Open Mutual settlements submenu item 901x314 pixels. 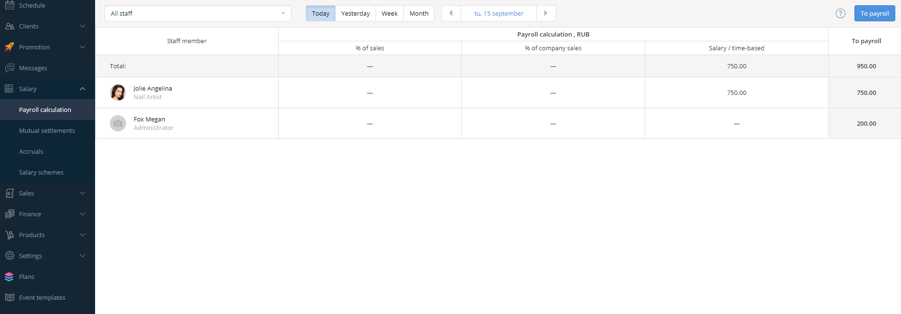click(x=47, y=130)
